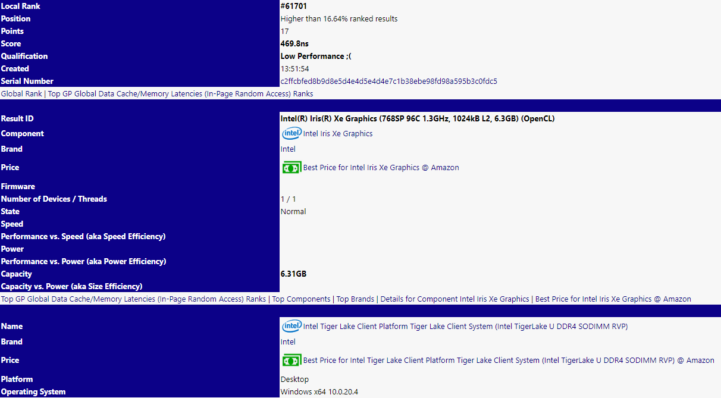Click the points value 17
This screenshot has height=398, width=721.
[285, 31]
